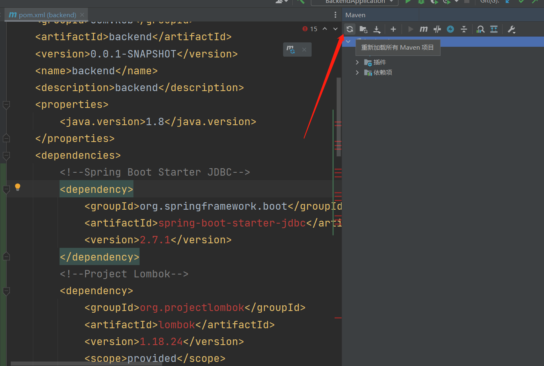Click the highlighted opening <dependency> tag
544x366 pixels.
96,190
